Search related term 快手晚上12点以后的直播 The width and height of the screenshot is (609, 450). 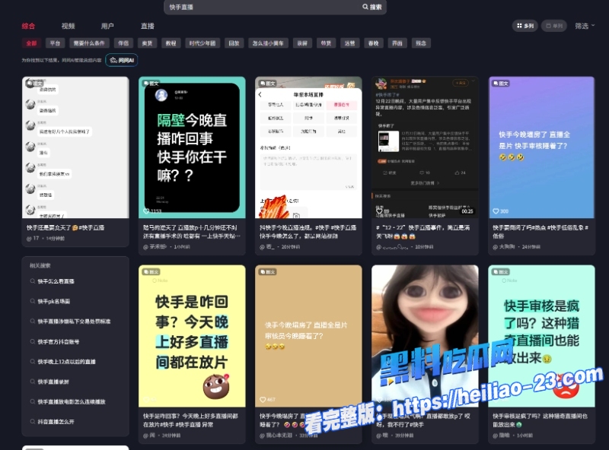point(67,362)
